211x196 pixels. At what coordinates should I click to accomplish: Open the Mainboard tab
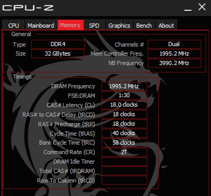[41, 25]
